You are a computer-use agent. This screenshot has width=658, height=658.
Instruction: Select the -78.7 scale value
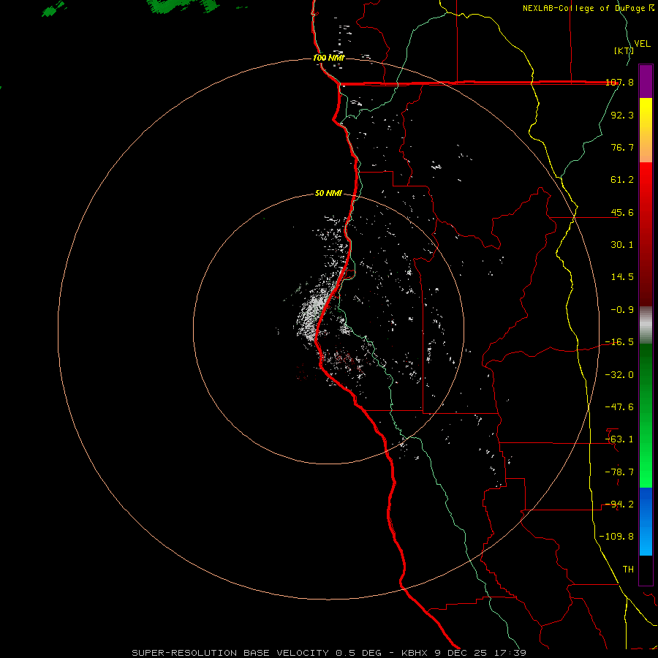(619, 472)
